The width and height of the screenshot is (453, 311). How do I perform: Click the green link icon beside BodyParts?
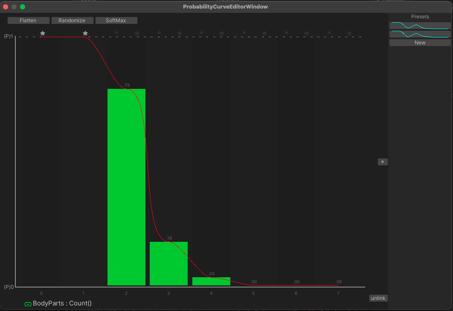(x=28, y=304)
